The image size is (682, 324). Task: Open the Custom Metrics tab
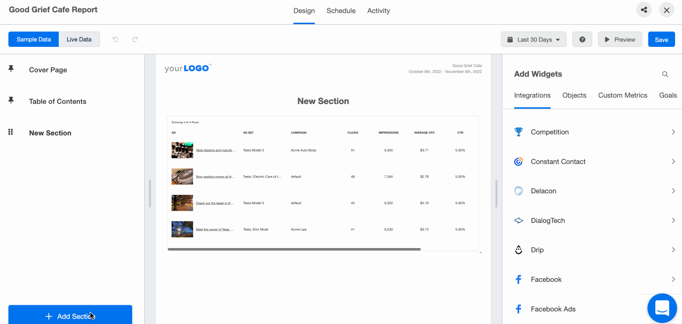click(x=622, y=95)
